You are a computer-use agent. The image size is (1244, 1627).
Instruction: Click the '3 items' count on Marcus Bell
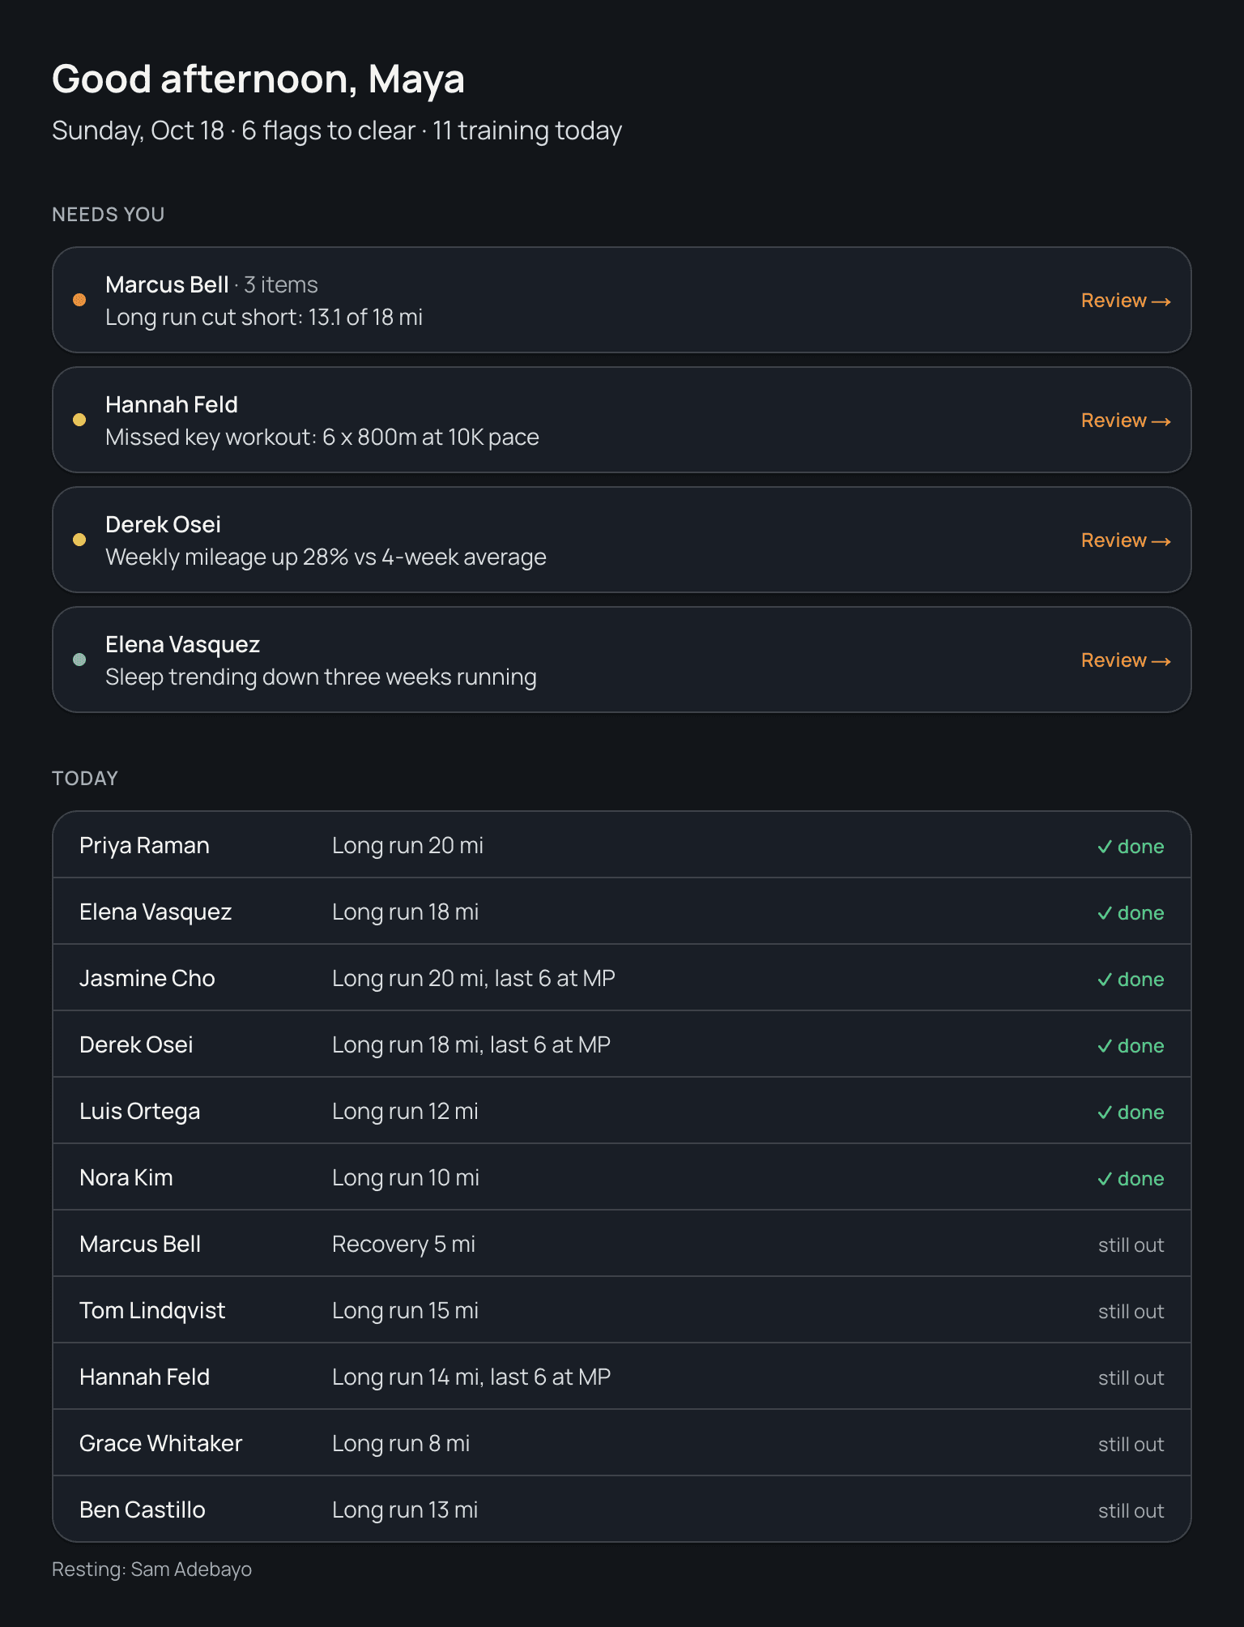tap(281, 285)
